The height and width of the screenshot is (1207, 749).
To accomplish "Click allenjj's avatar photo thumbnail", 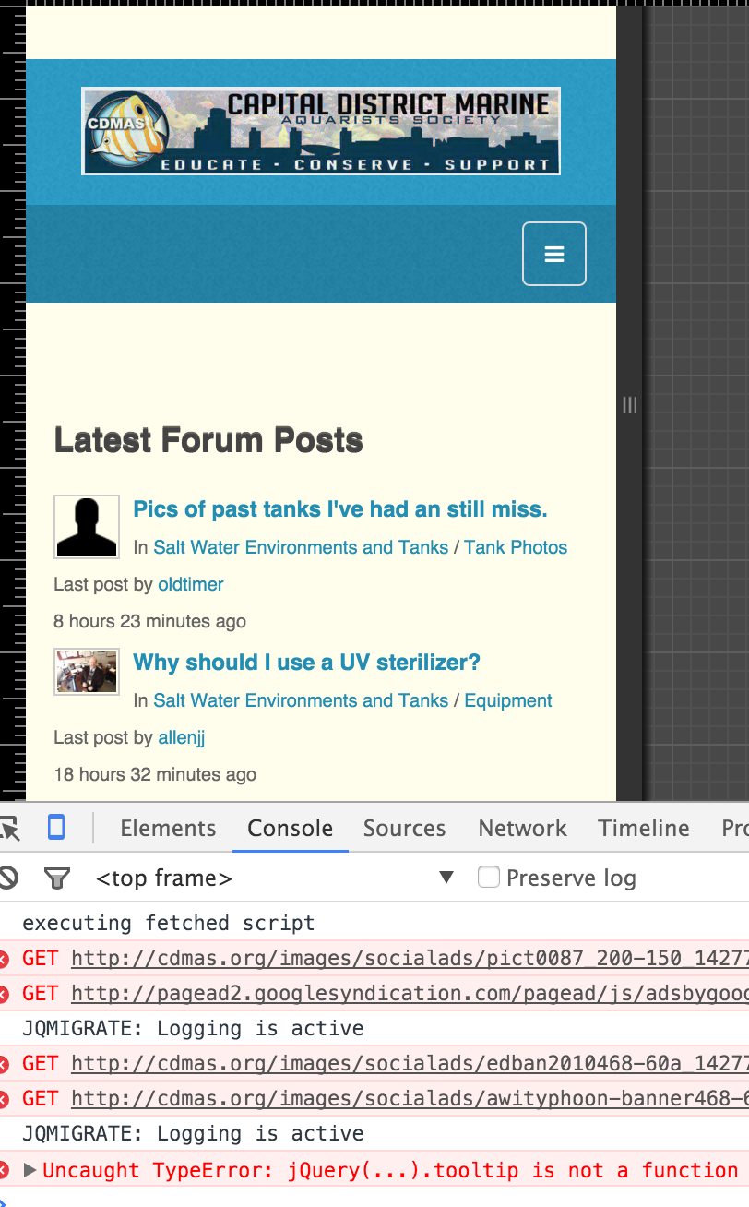I will pos(87,671).
